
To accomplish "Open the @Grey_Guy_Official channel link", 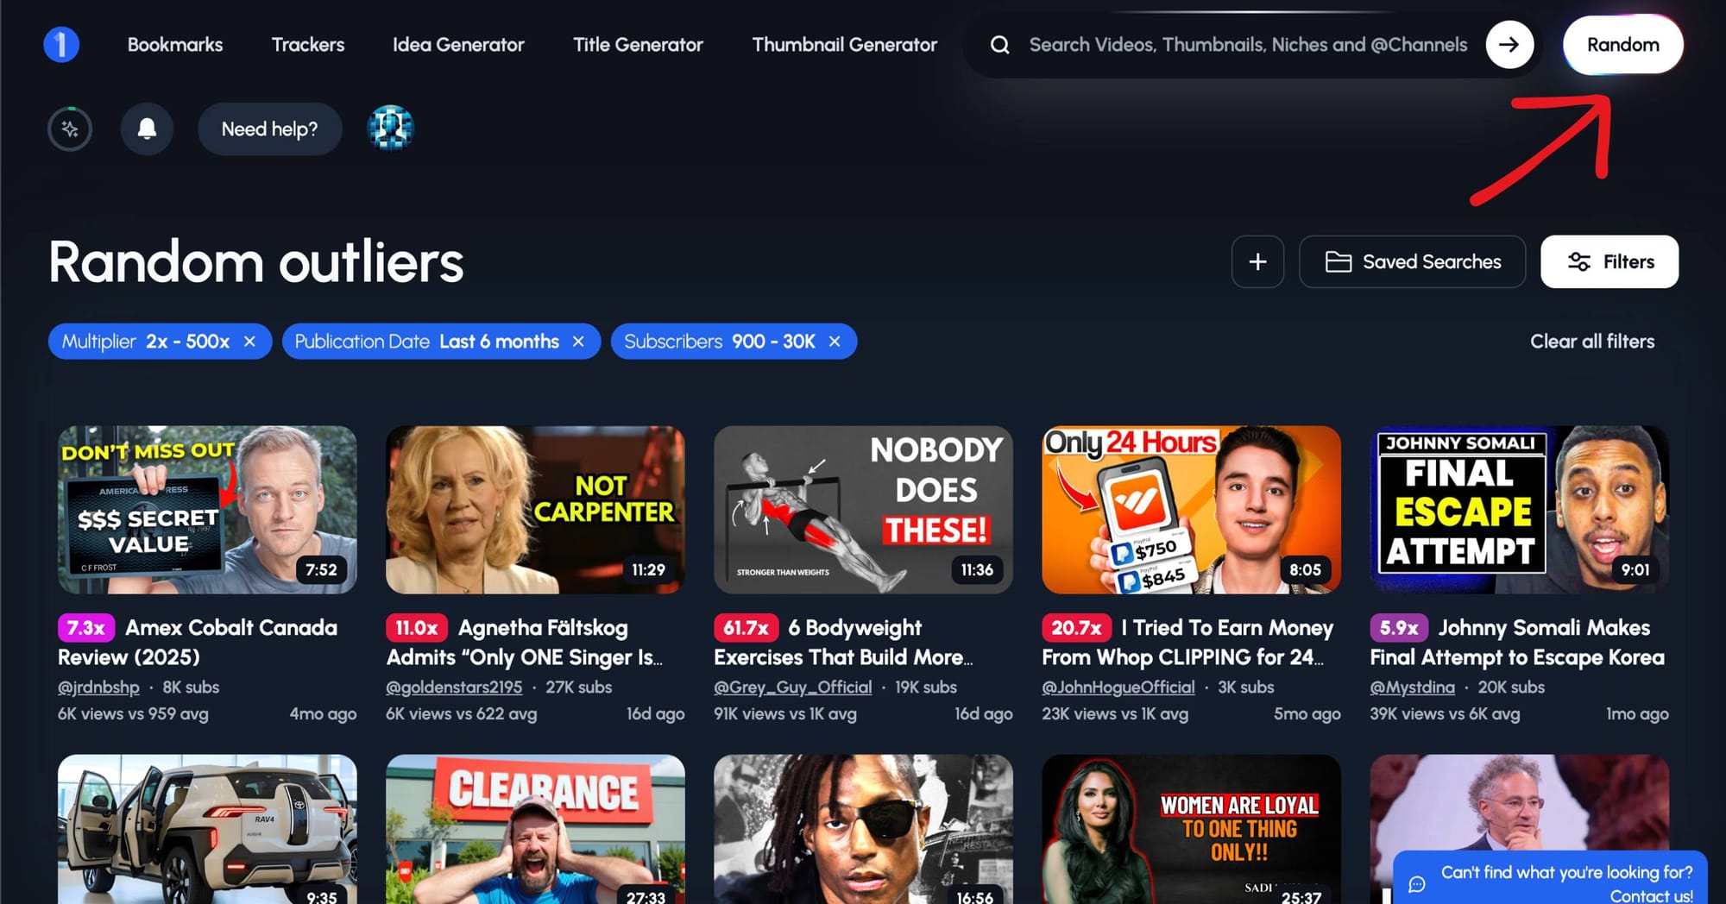I will [792, 687].
